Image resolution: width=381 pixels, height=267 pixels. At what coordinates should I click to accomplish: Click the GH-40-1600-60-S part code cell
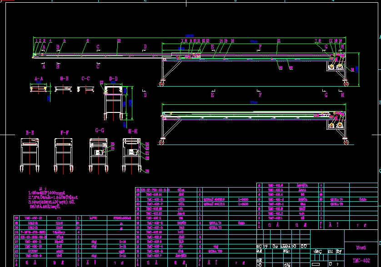(33, 237)
